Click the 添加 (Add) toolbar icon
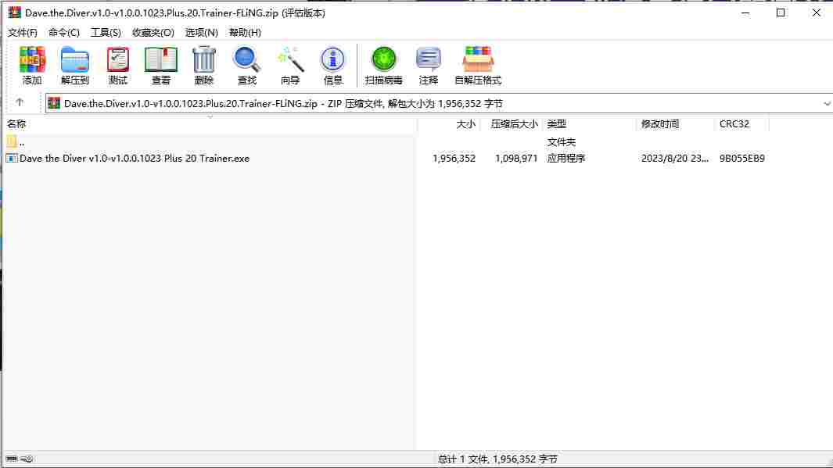The width and height of the screenshot is (833, 468). [32, 66]
